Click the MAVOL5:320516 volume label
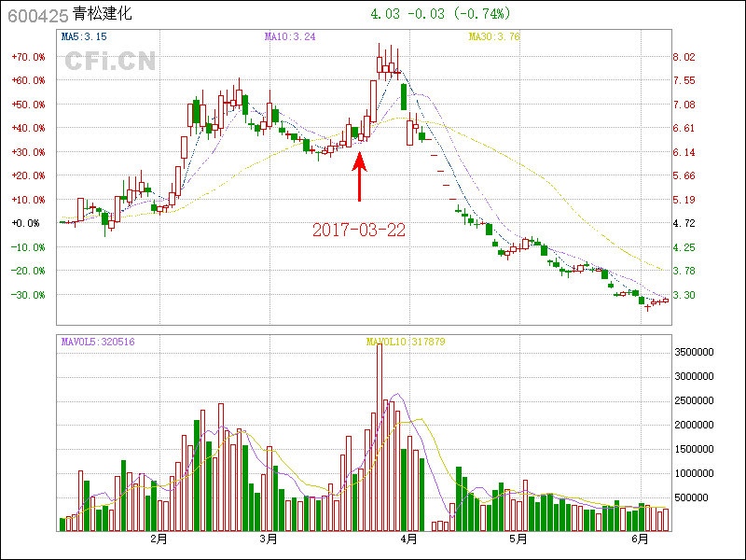The width and height of the screenshot is (746, 560). [98, 343]
